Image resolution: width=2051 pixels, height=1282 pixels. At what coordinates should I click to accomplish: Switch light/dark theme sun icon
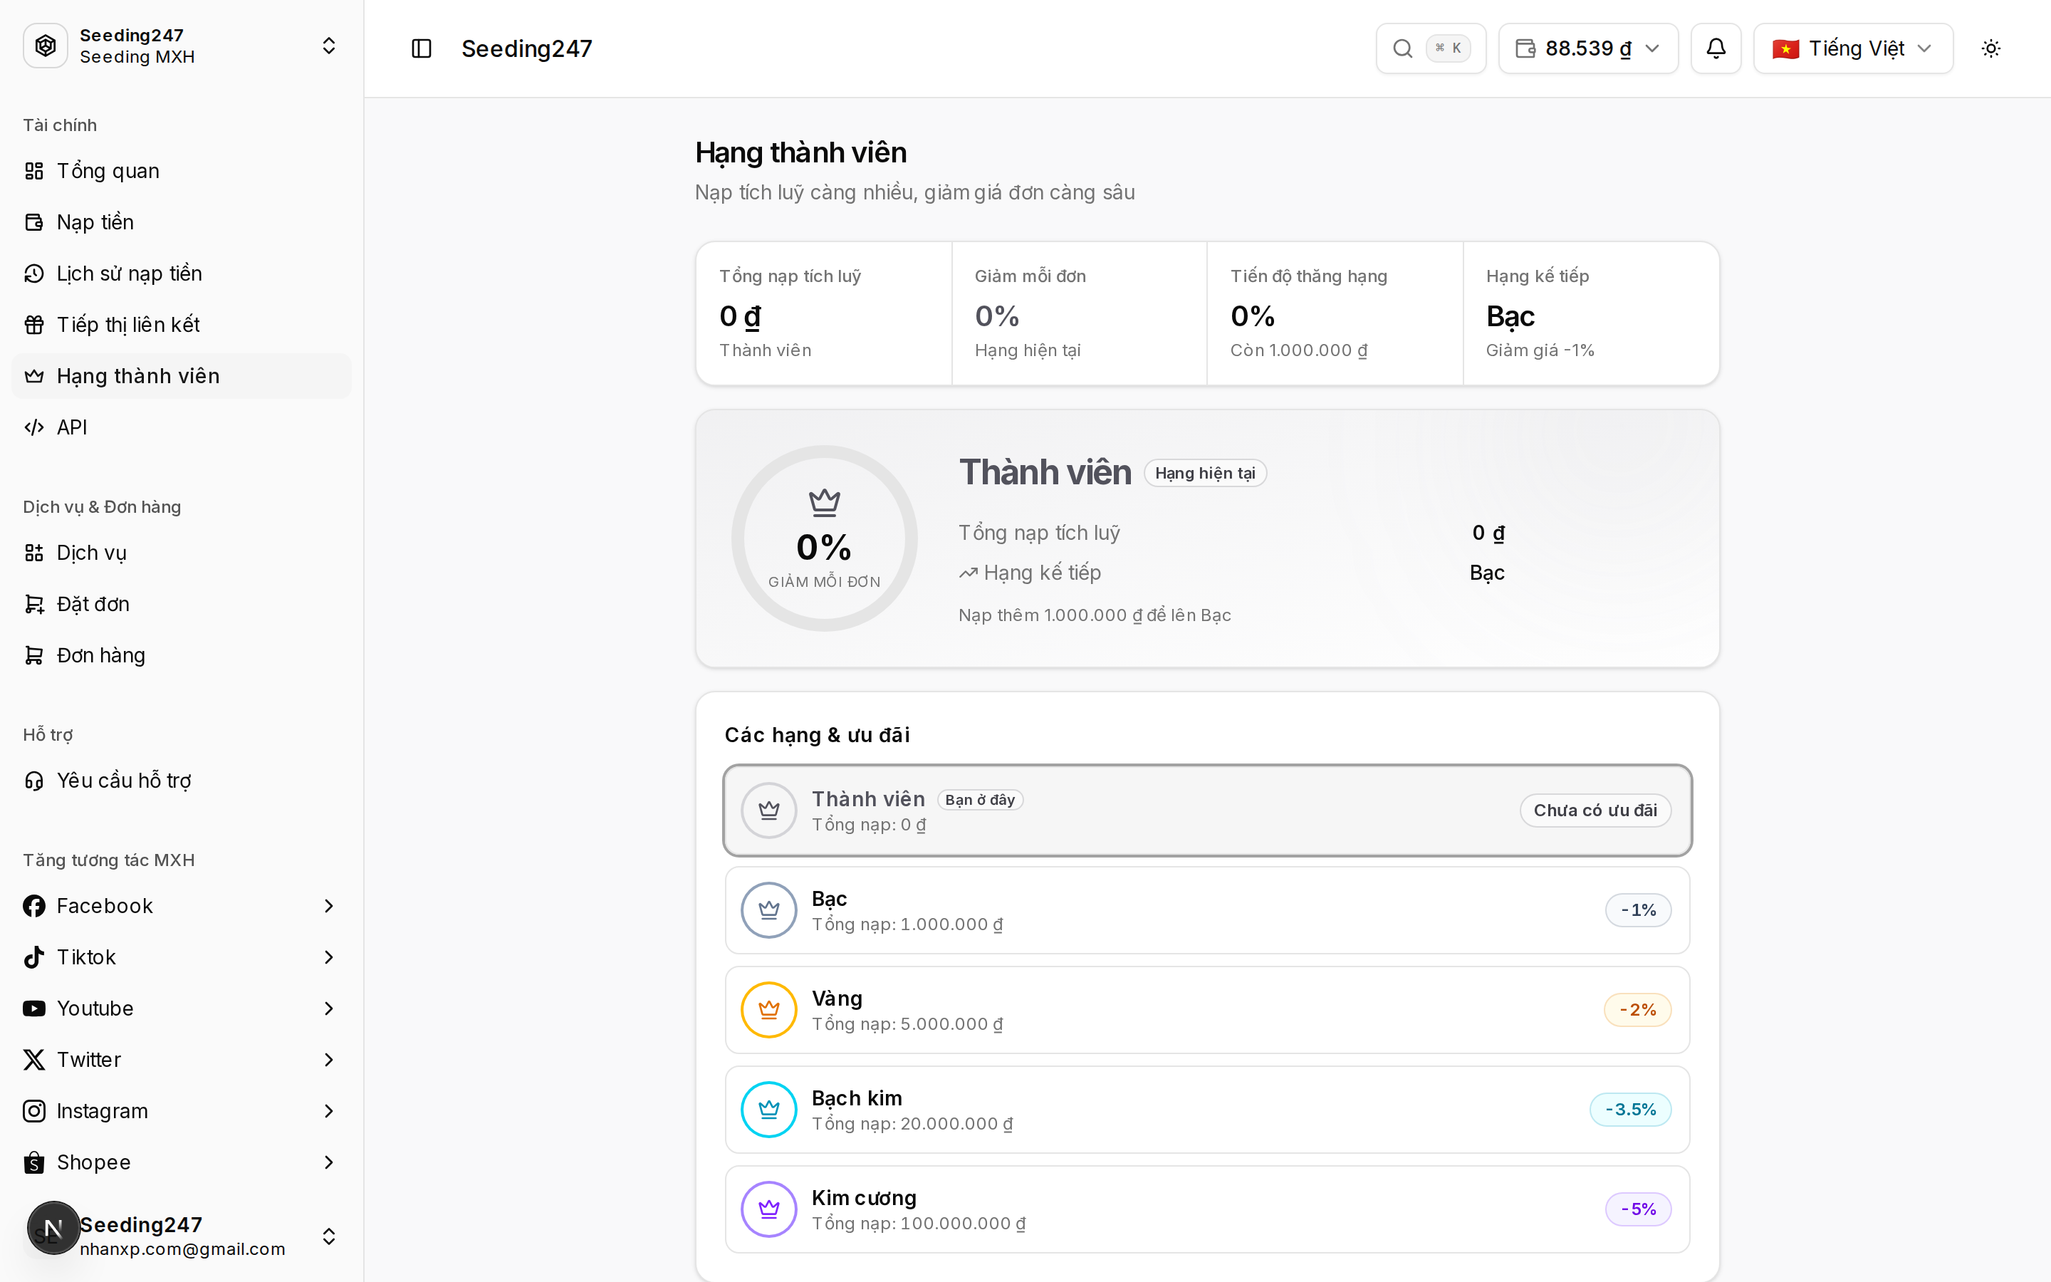[1991, 48]
